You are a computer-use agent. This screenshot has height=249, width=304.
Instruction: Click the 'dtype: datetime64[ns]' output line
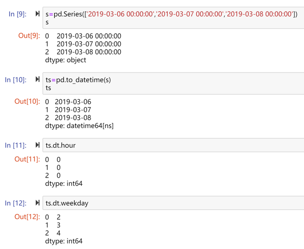79,126
